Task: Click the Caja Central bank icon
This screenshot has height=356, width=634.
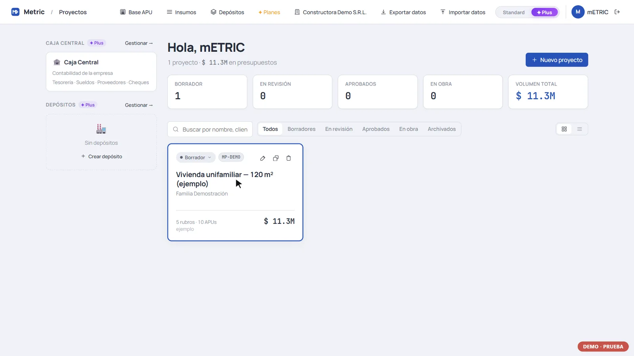Action: pos(57,62)
